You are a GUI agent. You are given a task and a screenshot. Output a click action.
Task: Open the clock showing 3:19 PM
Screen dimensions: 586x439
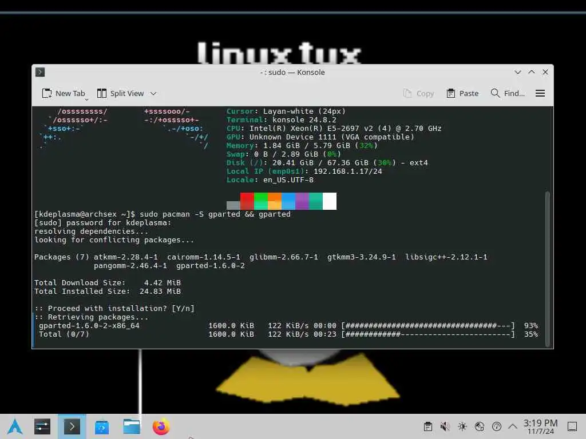[540, 426]
